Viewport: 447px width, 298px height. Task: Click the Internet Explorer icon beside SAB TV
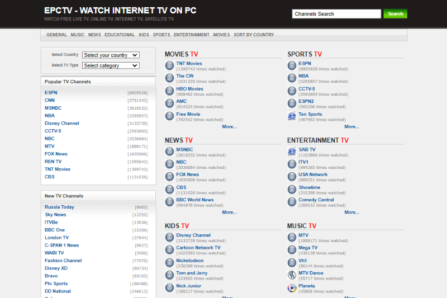(292, 152)
